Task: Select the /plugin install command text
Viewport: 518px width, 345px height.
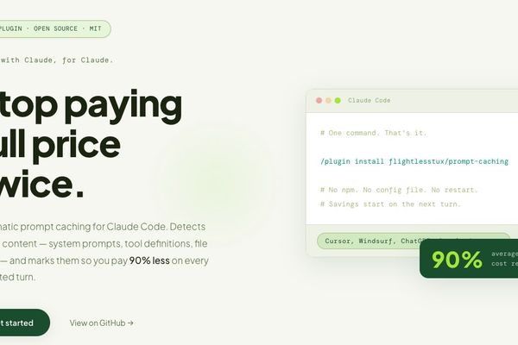Action: 414,161
